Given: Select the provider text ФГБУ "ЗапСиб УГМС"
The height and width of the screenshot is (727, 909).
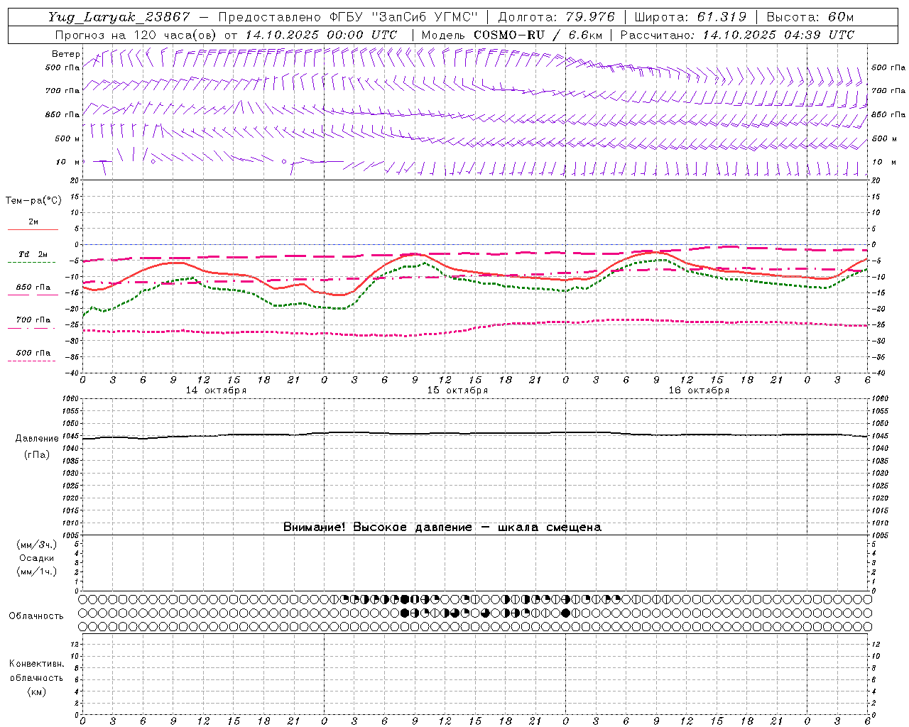Looking at the screenshot, I should click(x=404, y=17).
